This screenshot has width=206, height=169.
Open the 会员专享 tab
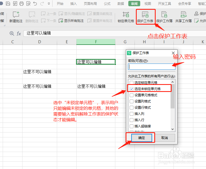click(185, 4)
